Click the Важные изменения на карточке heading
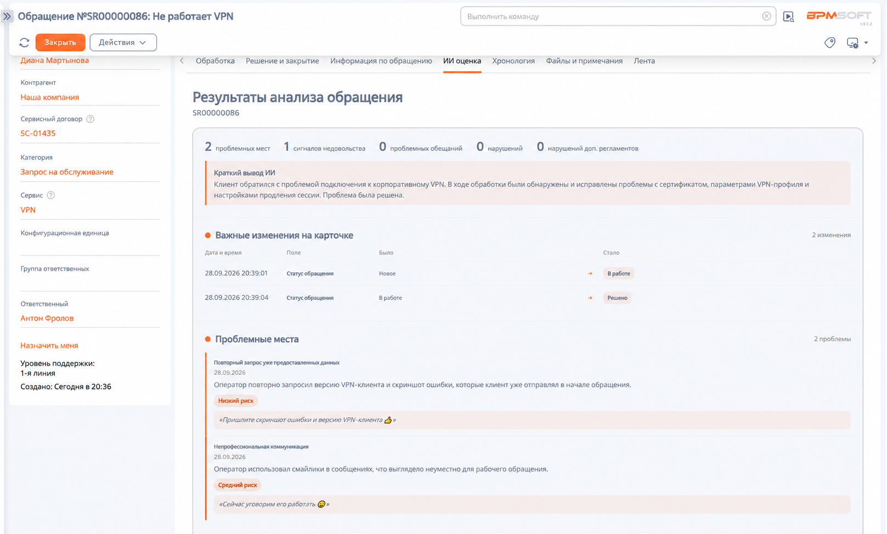Image resolution: width=887 pixels, height=534 pixels. pos(284,235)
